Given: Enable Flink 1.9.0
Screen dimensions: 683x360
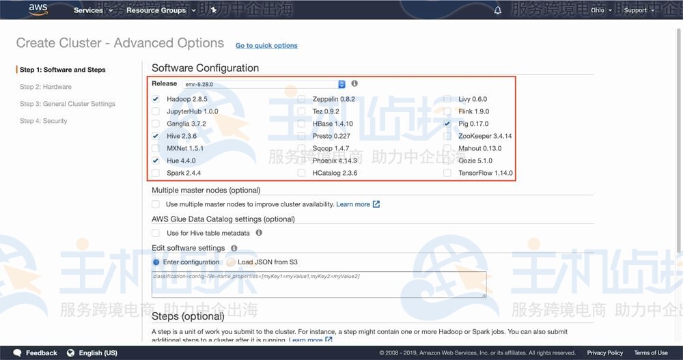Looking at the screenshot, I should pyautogui.click(x=447, y=111).
